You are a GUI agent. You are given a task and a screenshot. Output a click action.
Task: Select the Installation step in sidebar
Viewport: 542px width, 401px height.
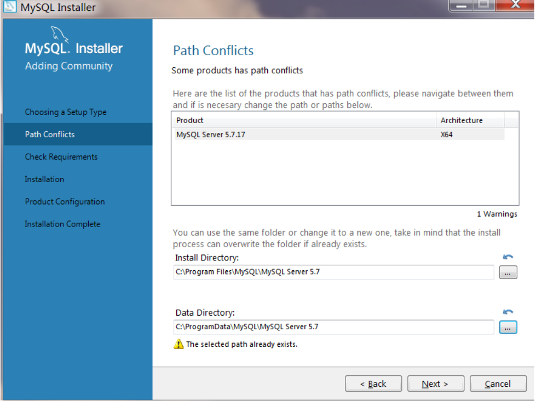point(44,179)
